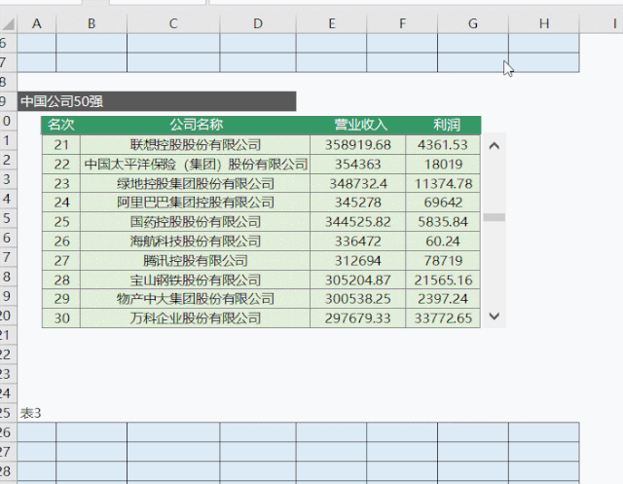
Task: Select column D header
Action: (258, 23)
